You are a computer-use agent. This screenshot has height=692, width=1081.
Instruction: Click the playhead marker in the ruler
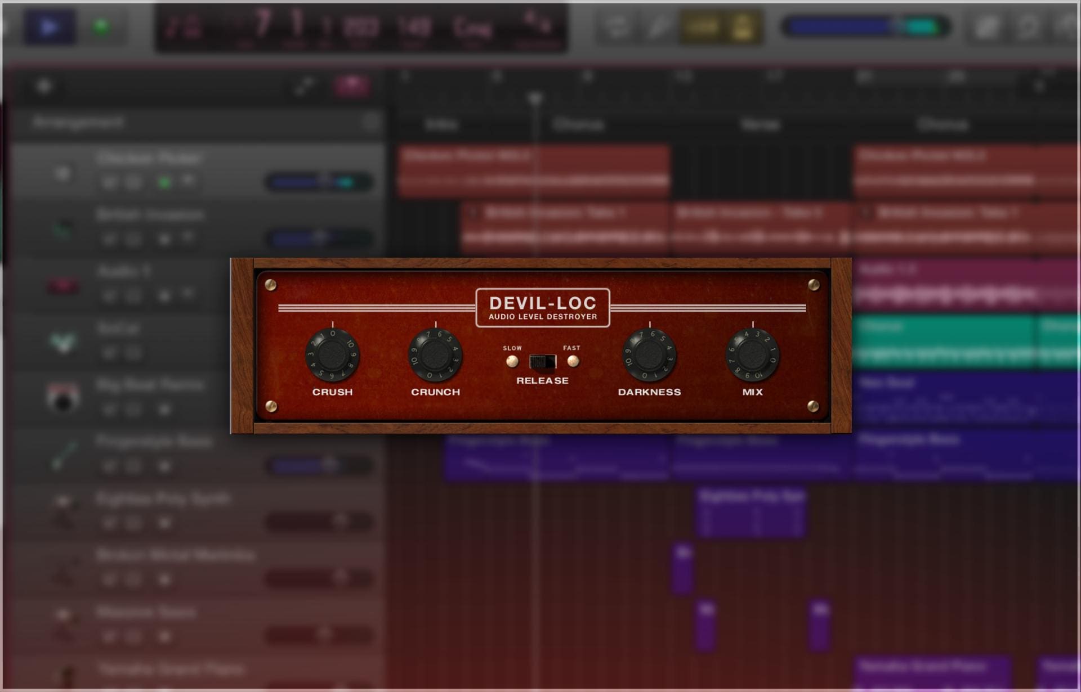(535, 99)
